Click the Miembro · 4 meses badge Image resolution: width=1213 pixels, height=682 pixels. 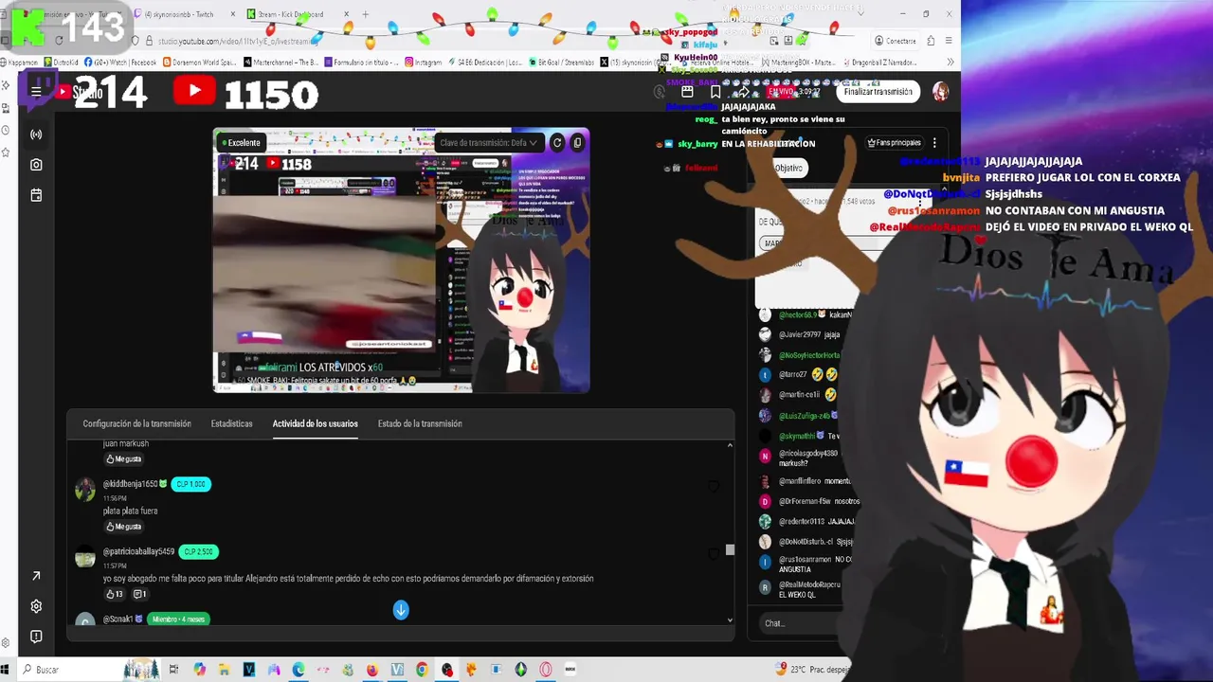[178, 619]
